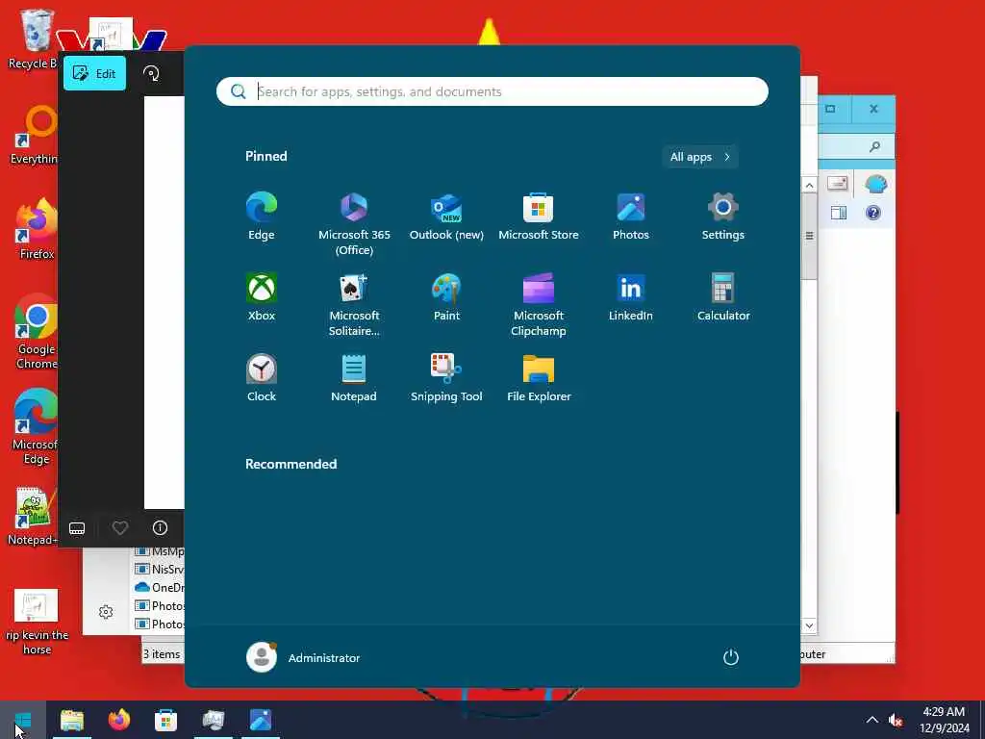
Task: Click rotate icon in Photos window
Action: (x=151, y=73)
